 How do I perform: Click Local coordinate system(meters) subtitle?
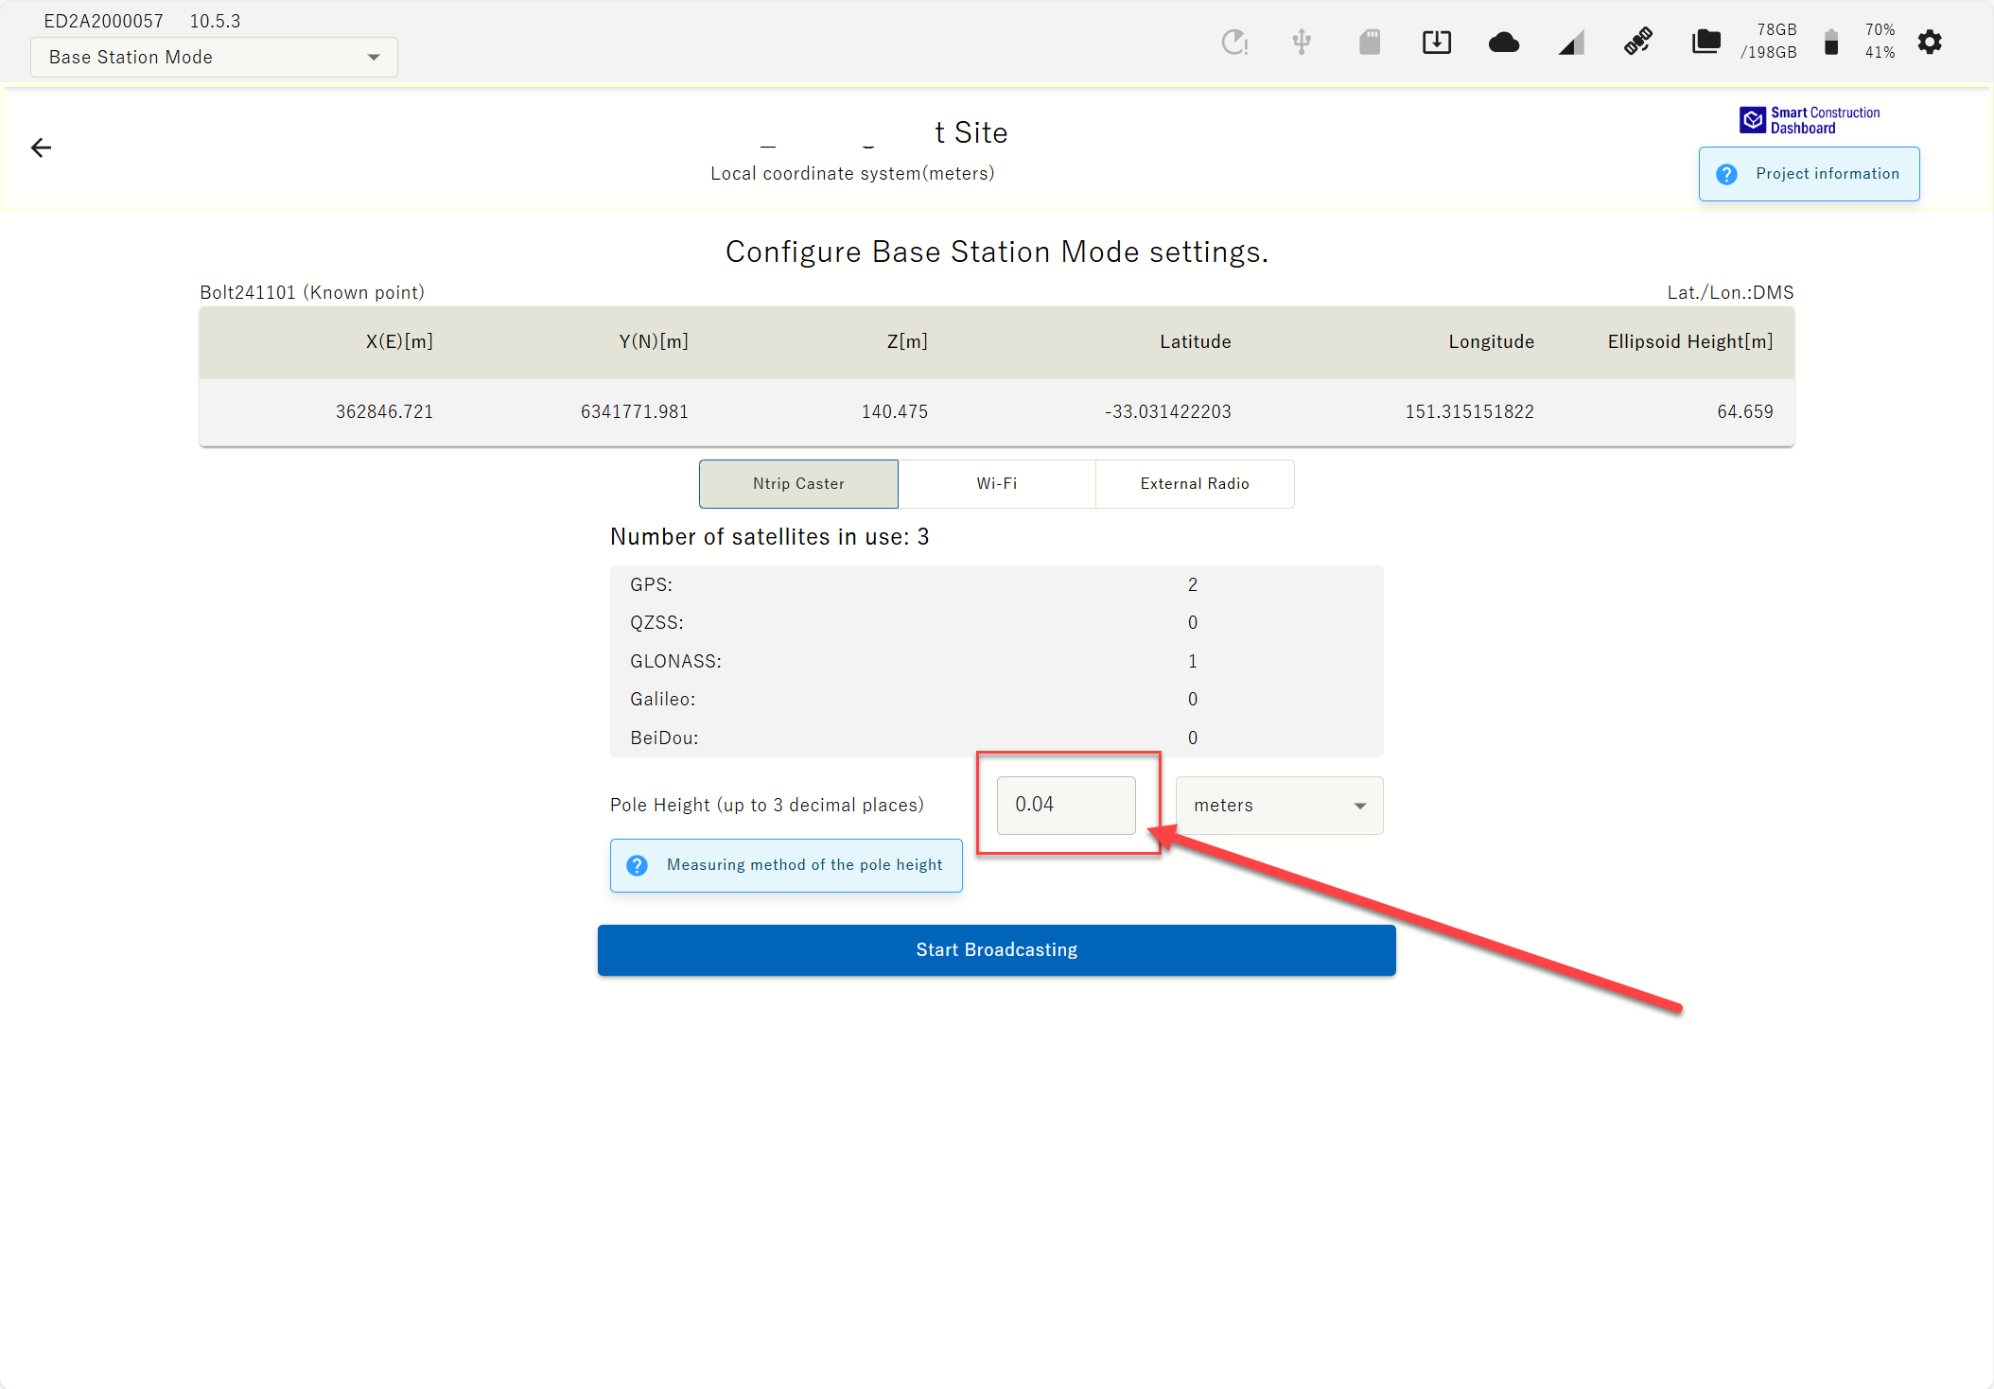coord(852,174)
